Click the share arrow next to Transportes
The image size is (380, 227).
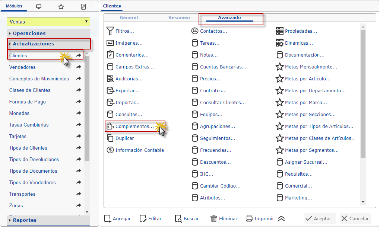79,194
